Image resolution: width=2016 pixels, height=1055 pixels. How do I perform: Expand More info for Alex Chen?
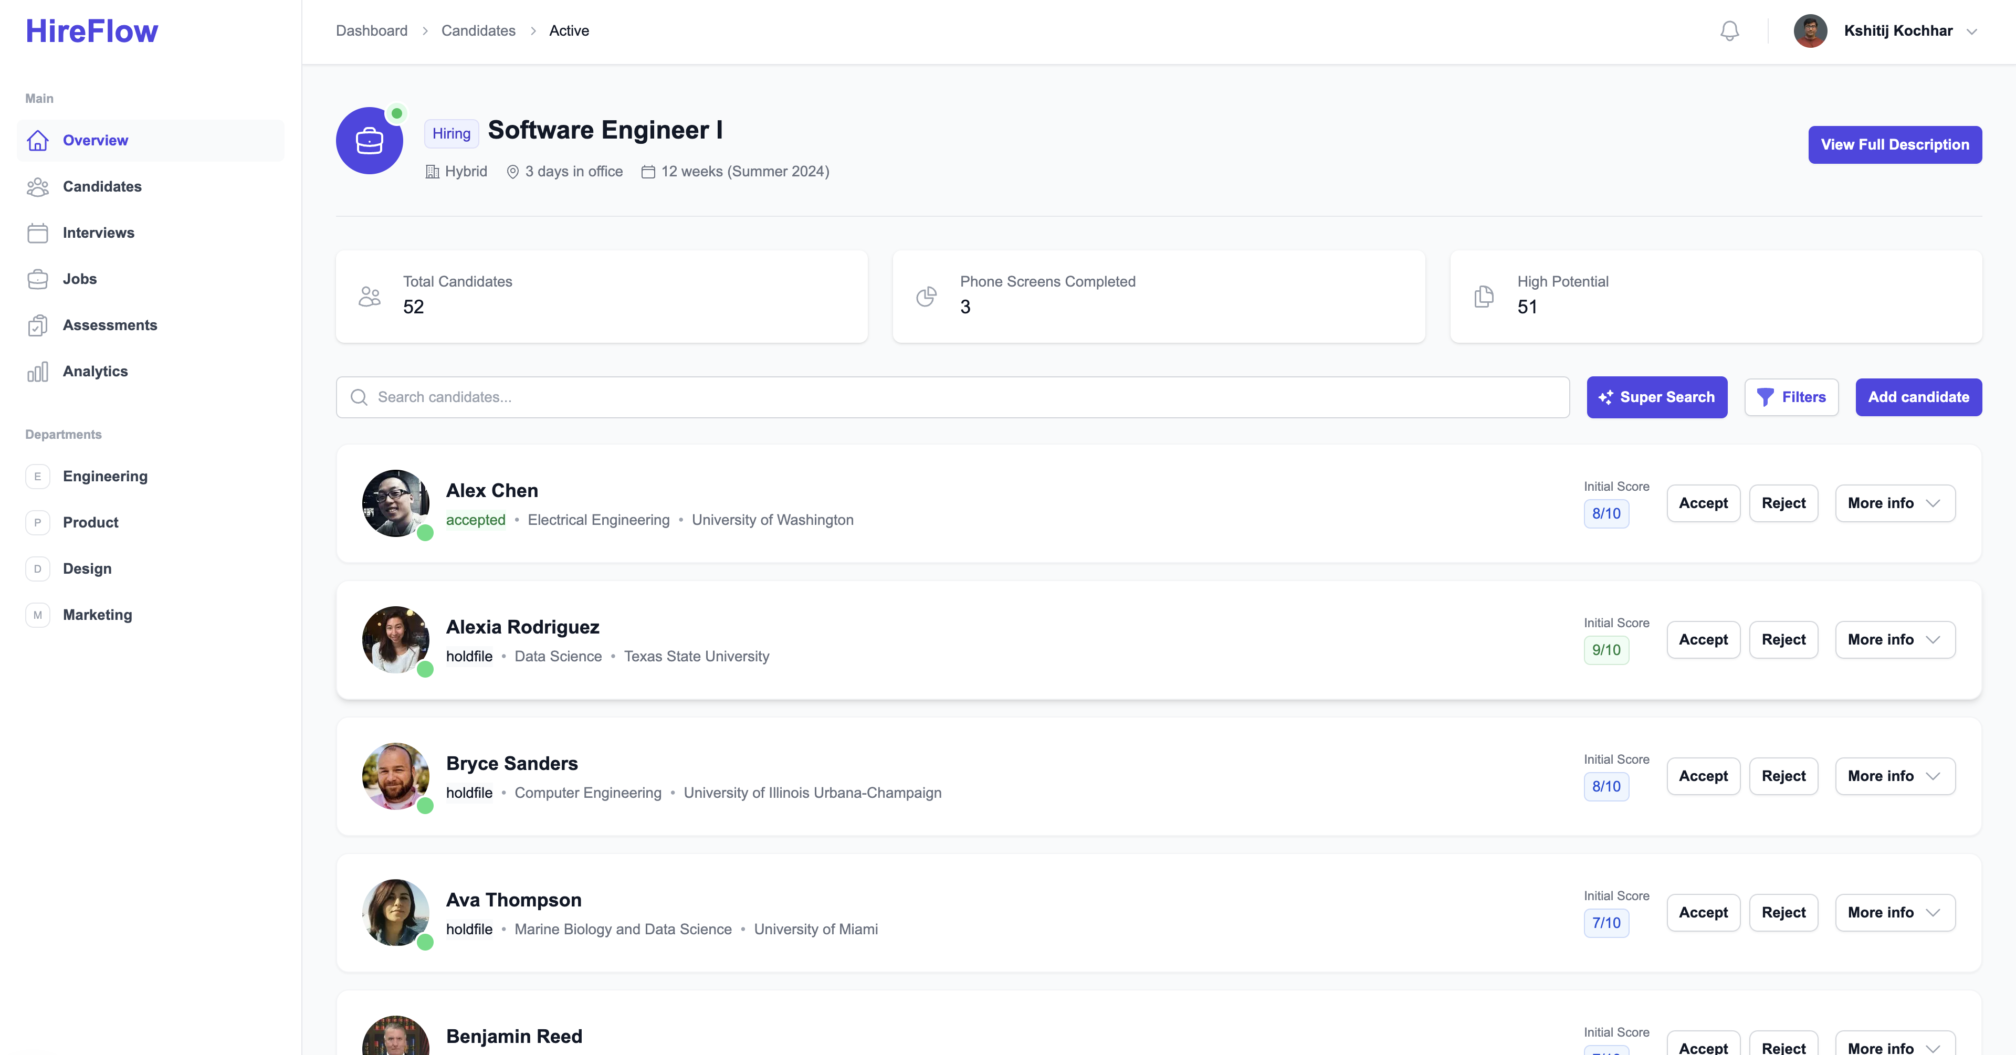1894,503
